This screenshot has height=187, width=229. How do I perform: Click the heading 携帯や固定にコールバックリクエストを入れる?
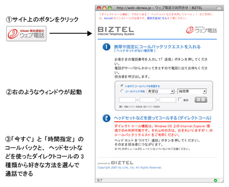157,47
